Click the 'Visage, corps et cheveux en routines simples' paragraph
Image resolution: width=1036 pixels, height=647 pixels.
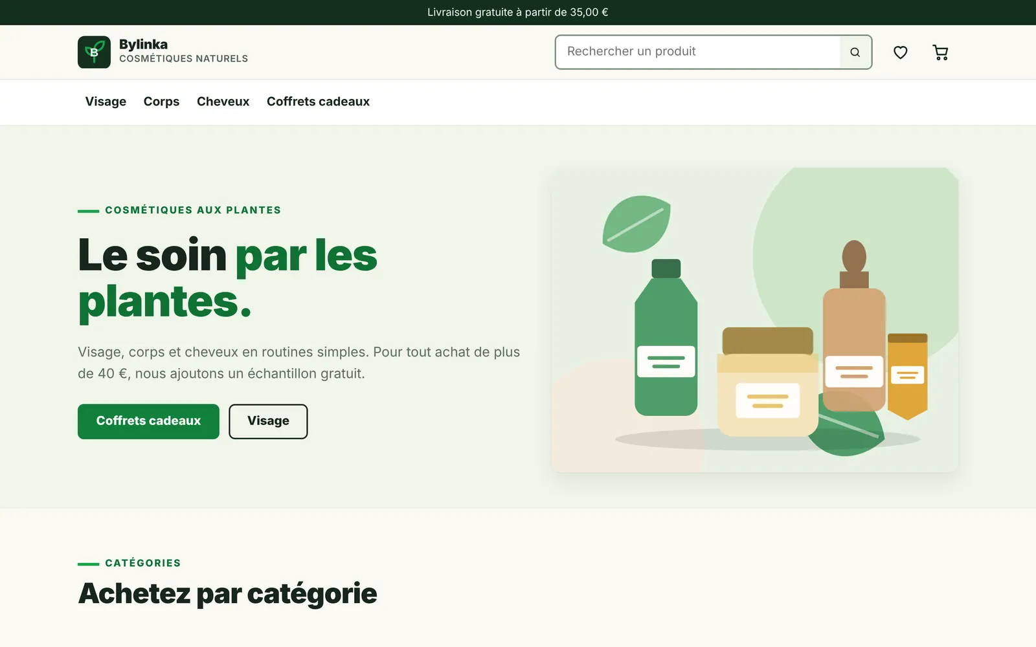pyautogui.click(x=299, y=362)
